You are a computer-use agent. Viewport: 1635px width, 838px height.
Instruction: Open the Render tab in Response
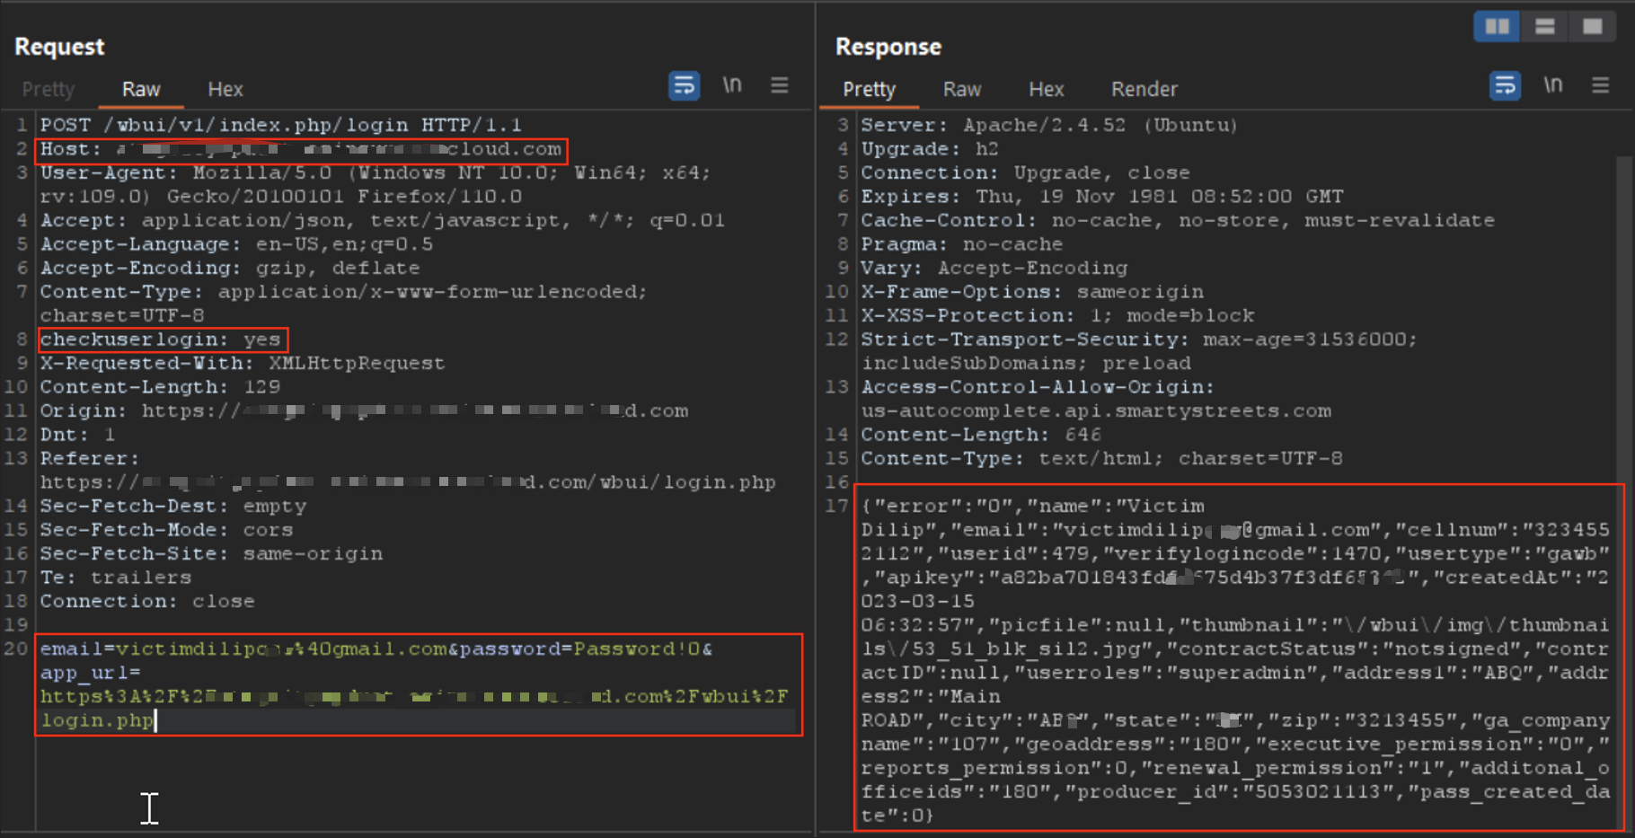[x=1144, y=90]
